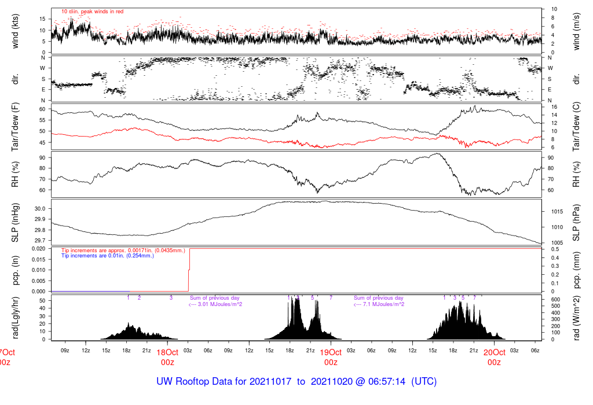The width and height of the screenshot is (593, 405).
Task: Click the '7.1 MJoules/m^2' radiation sum
Action: 383,304
